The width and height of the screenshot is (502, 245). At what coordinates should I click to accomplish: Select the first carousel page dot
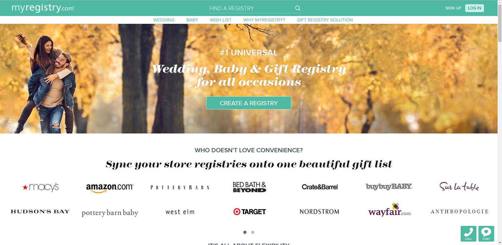coord(245,232)
